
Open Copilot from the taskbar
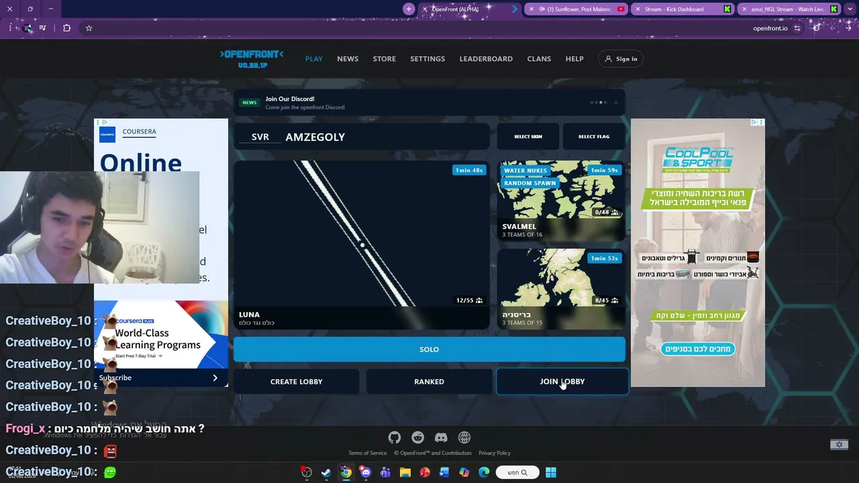pos(464,472)
